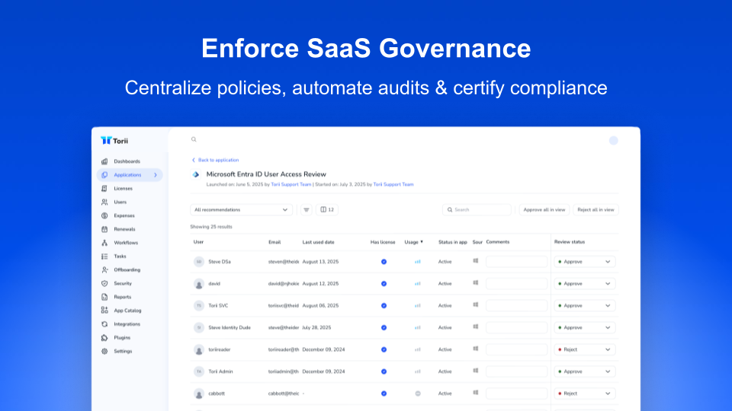Click the user avatar in top right
732x411 pixels.
point(614,140)
